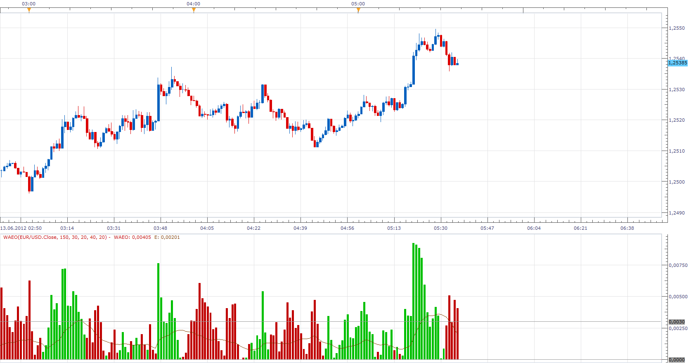Image resolution: width=691 pixels, height=363 pixels.
Task: Click the 1,2550 price axis label
Action: coord(677,28)
